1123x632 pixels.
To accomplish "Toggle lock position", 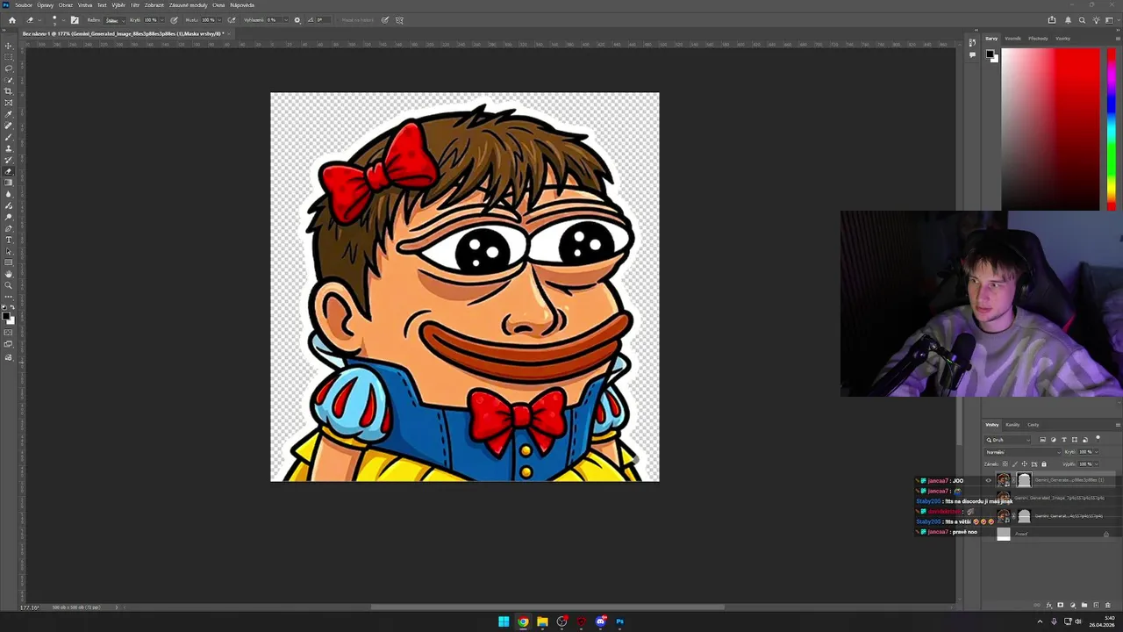I will point(1025,463).
